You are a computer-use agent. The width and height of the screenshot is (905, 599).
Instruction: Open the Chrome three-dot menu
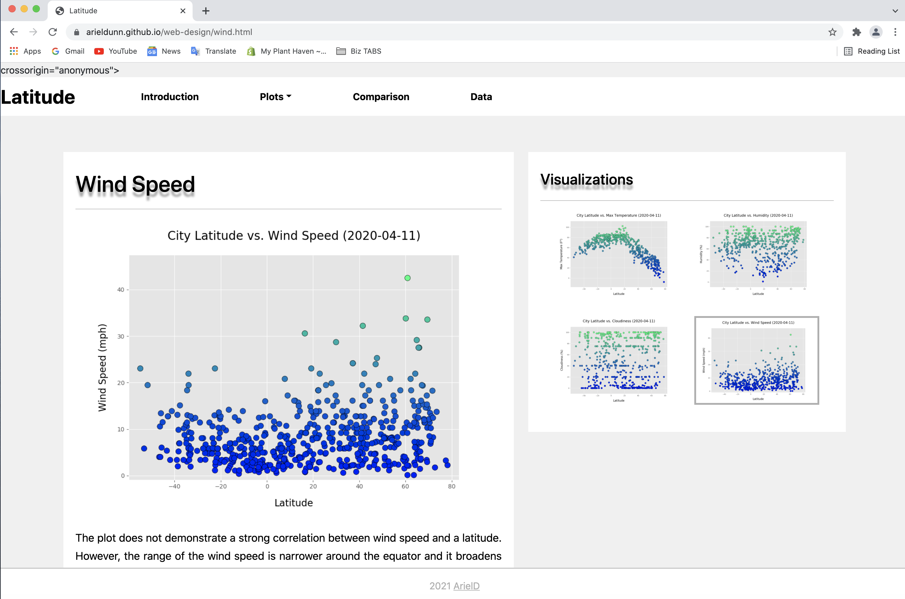click(895, 32)
